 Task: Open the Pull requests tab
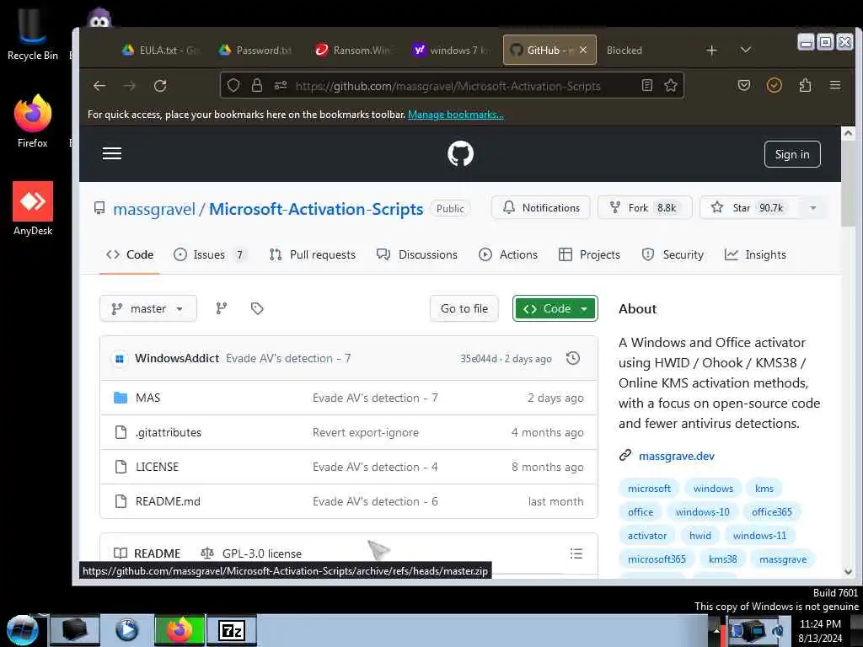312,254
